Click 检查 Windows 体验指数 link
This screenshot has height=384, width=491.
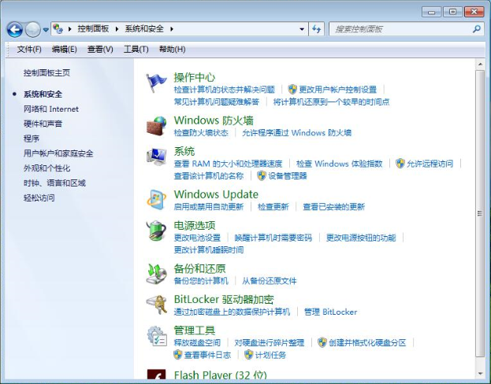pos(340,164)
